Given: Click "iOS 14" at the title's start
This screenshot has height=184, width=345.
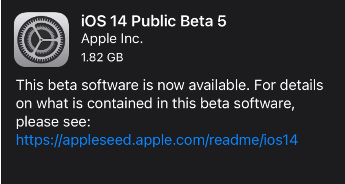Looking at the screenshot, I should 104,21.
